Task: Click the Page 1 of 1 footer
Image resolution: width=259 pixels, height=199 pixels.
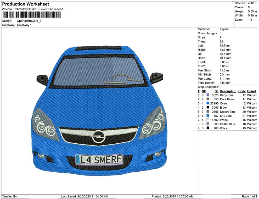Action: click(x=250, y=196)
